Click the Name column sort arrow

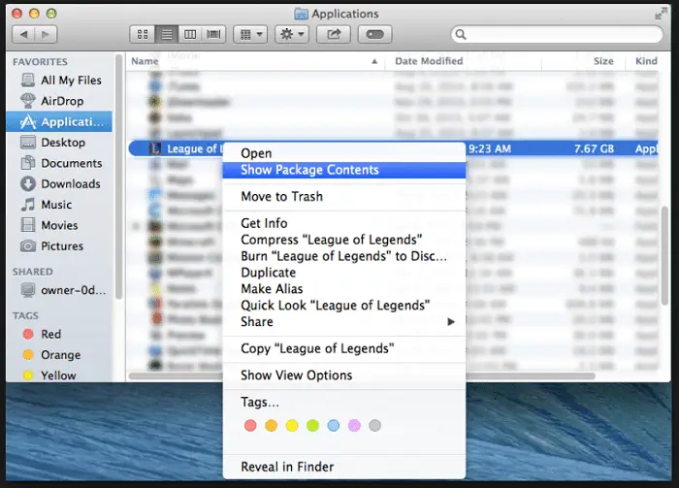(x=374, y=61)
